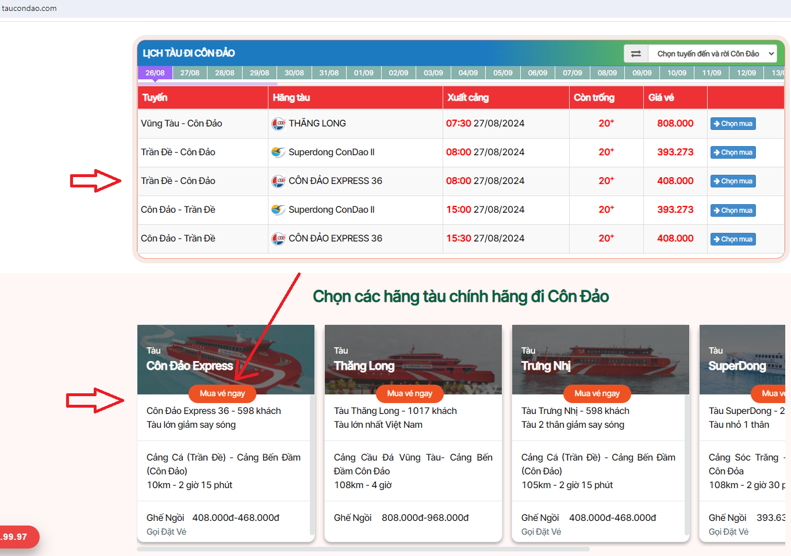Open the Trưng Nhị ship image
The width and height of the screenshot is (791, 556).
(601, 359)
